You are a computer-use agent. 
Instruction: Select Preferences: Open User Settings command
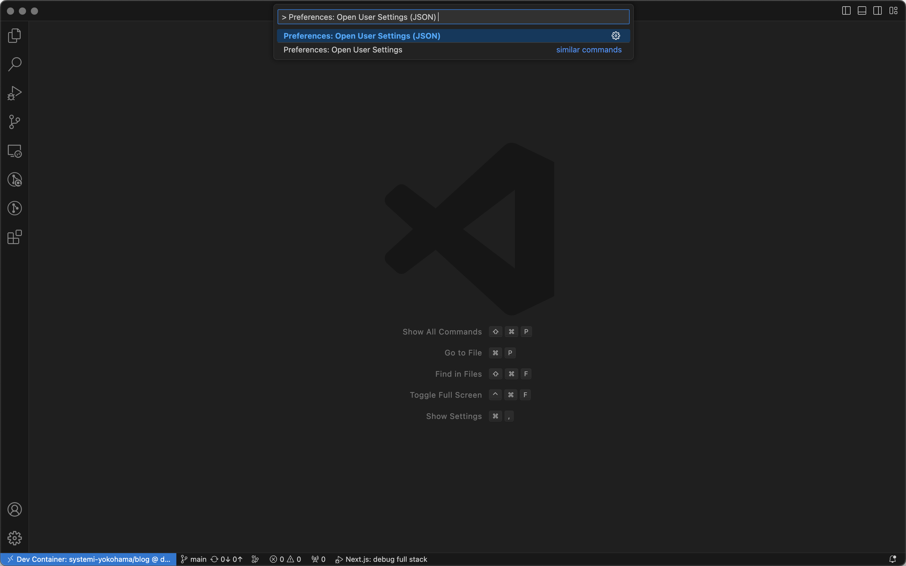[453, 50]
